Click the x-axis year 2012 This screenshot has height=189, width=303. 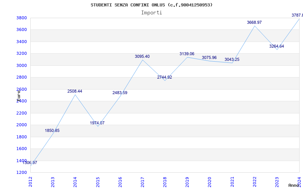[30, 182]
